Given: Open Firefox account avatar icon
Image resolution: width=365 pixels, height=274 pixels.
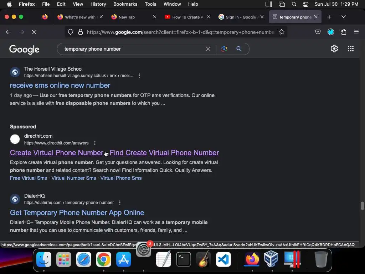Looking at the screenshot, I should pyautogui.click(x=331, y=32).
